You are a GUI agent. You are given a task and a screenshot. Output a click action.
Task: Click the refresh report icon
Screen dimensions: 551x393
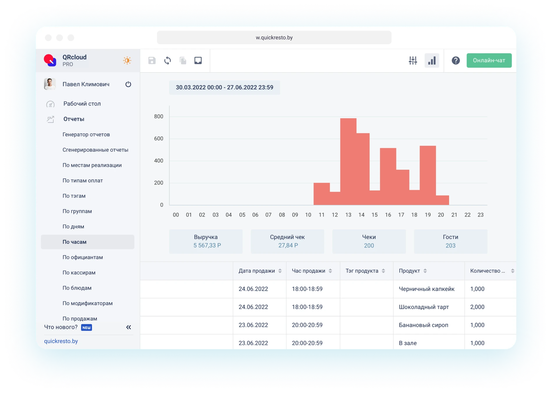click(167, 61)
